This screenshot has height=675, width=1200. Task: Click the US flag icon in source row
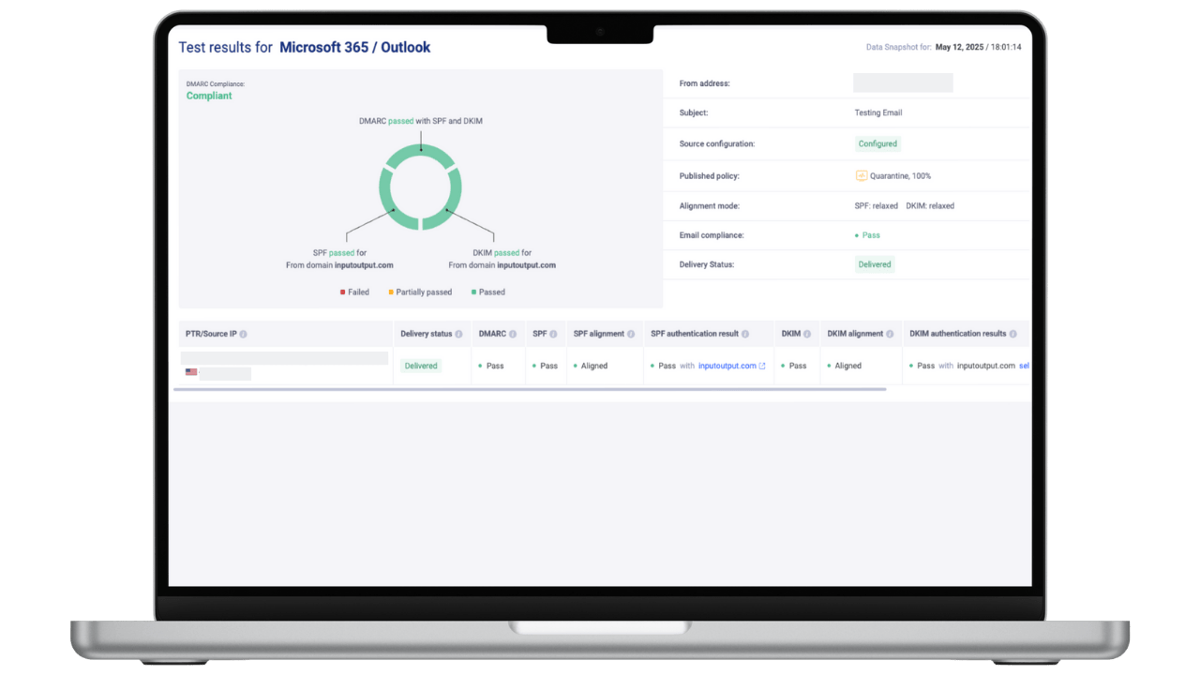tap(191, 372)
